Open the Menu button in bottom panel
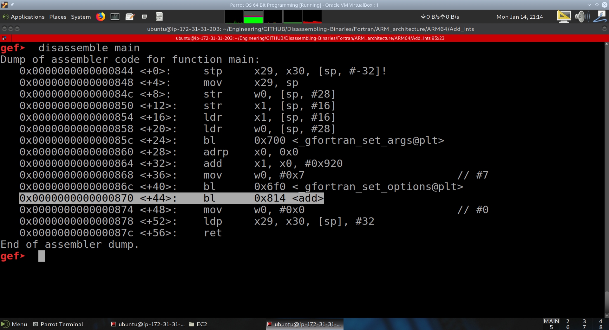This screenshot has height=330, width=609. [14, 324]
